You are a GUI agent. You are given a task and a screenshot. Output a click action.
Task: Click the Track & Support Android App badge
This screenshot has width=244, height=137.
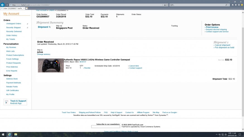pyautogui.click(x=15, y=102)
